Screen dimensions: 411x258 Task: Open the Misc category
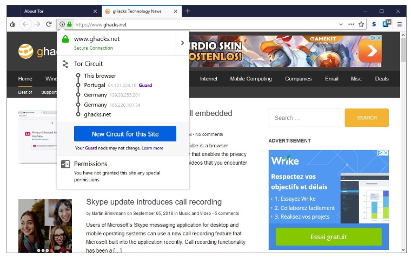(x=356, y=79)
